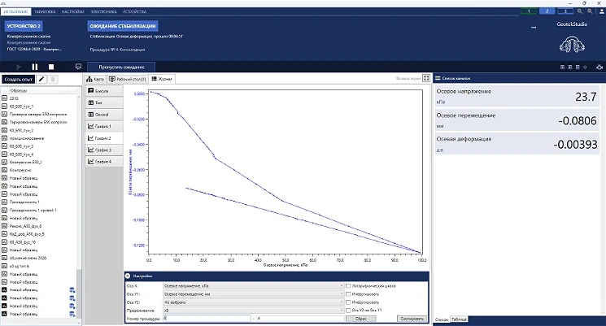The image size is (606, 326).
Task: Click the second procedure number field
Action: point(300,319)
